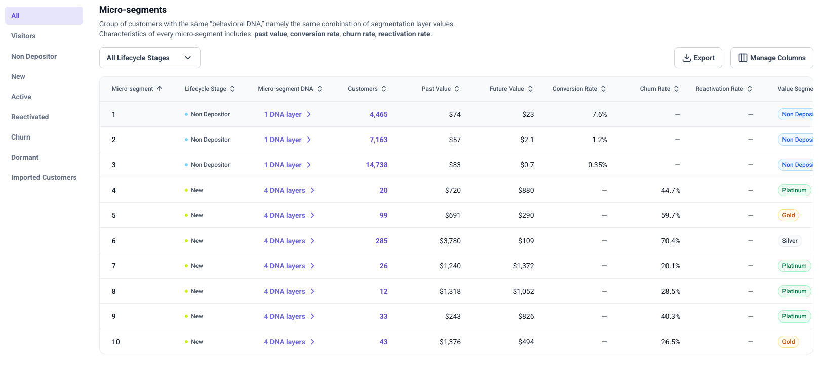The width and height of the screenshot is (823, 367).
Task: Sort by Micro-segment arrow icon
Action: click(160, 89)
